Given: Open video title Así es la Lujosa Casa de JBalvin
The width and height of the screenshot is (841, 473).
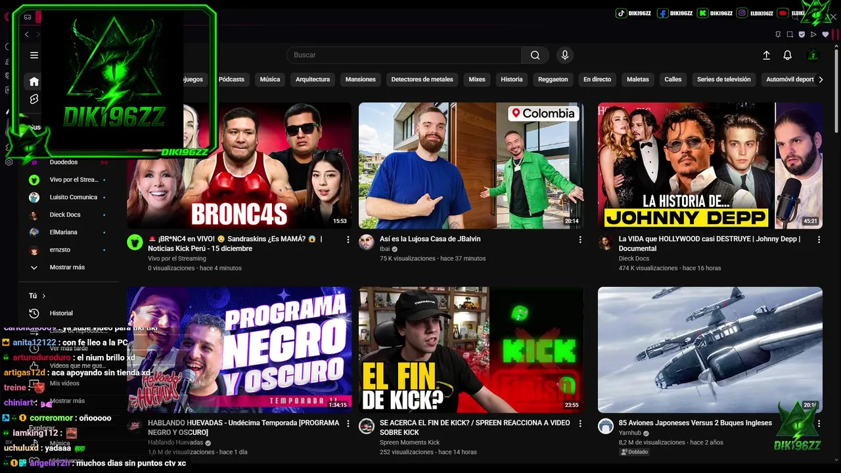Looking at the screenshot, I should pos(430,239).
